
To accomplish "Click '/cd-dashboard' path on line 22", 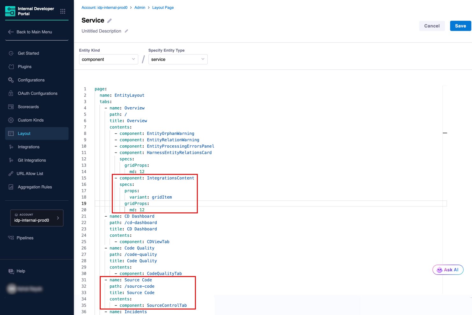I will coord(141,223).
